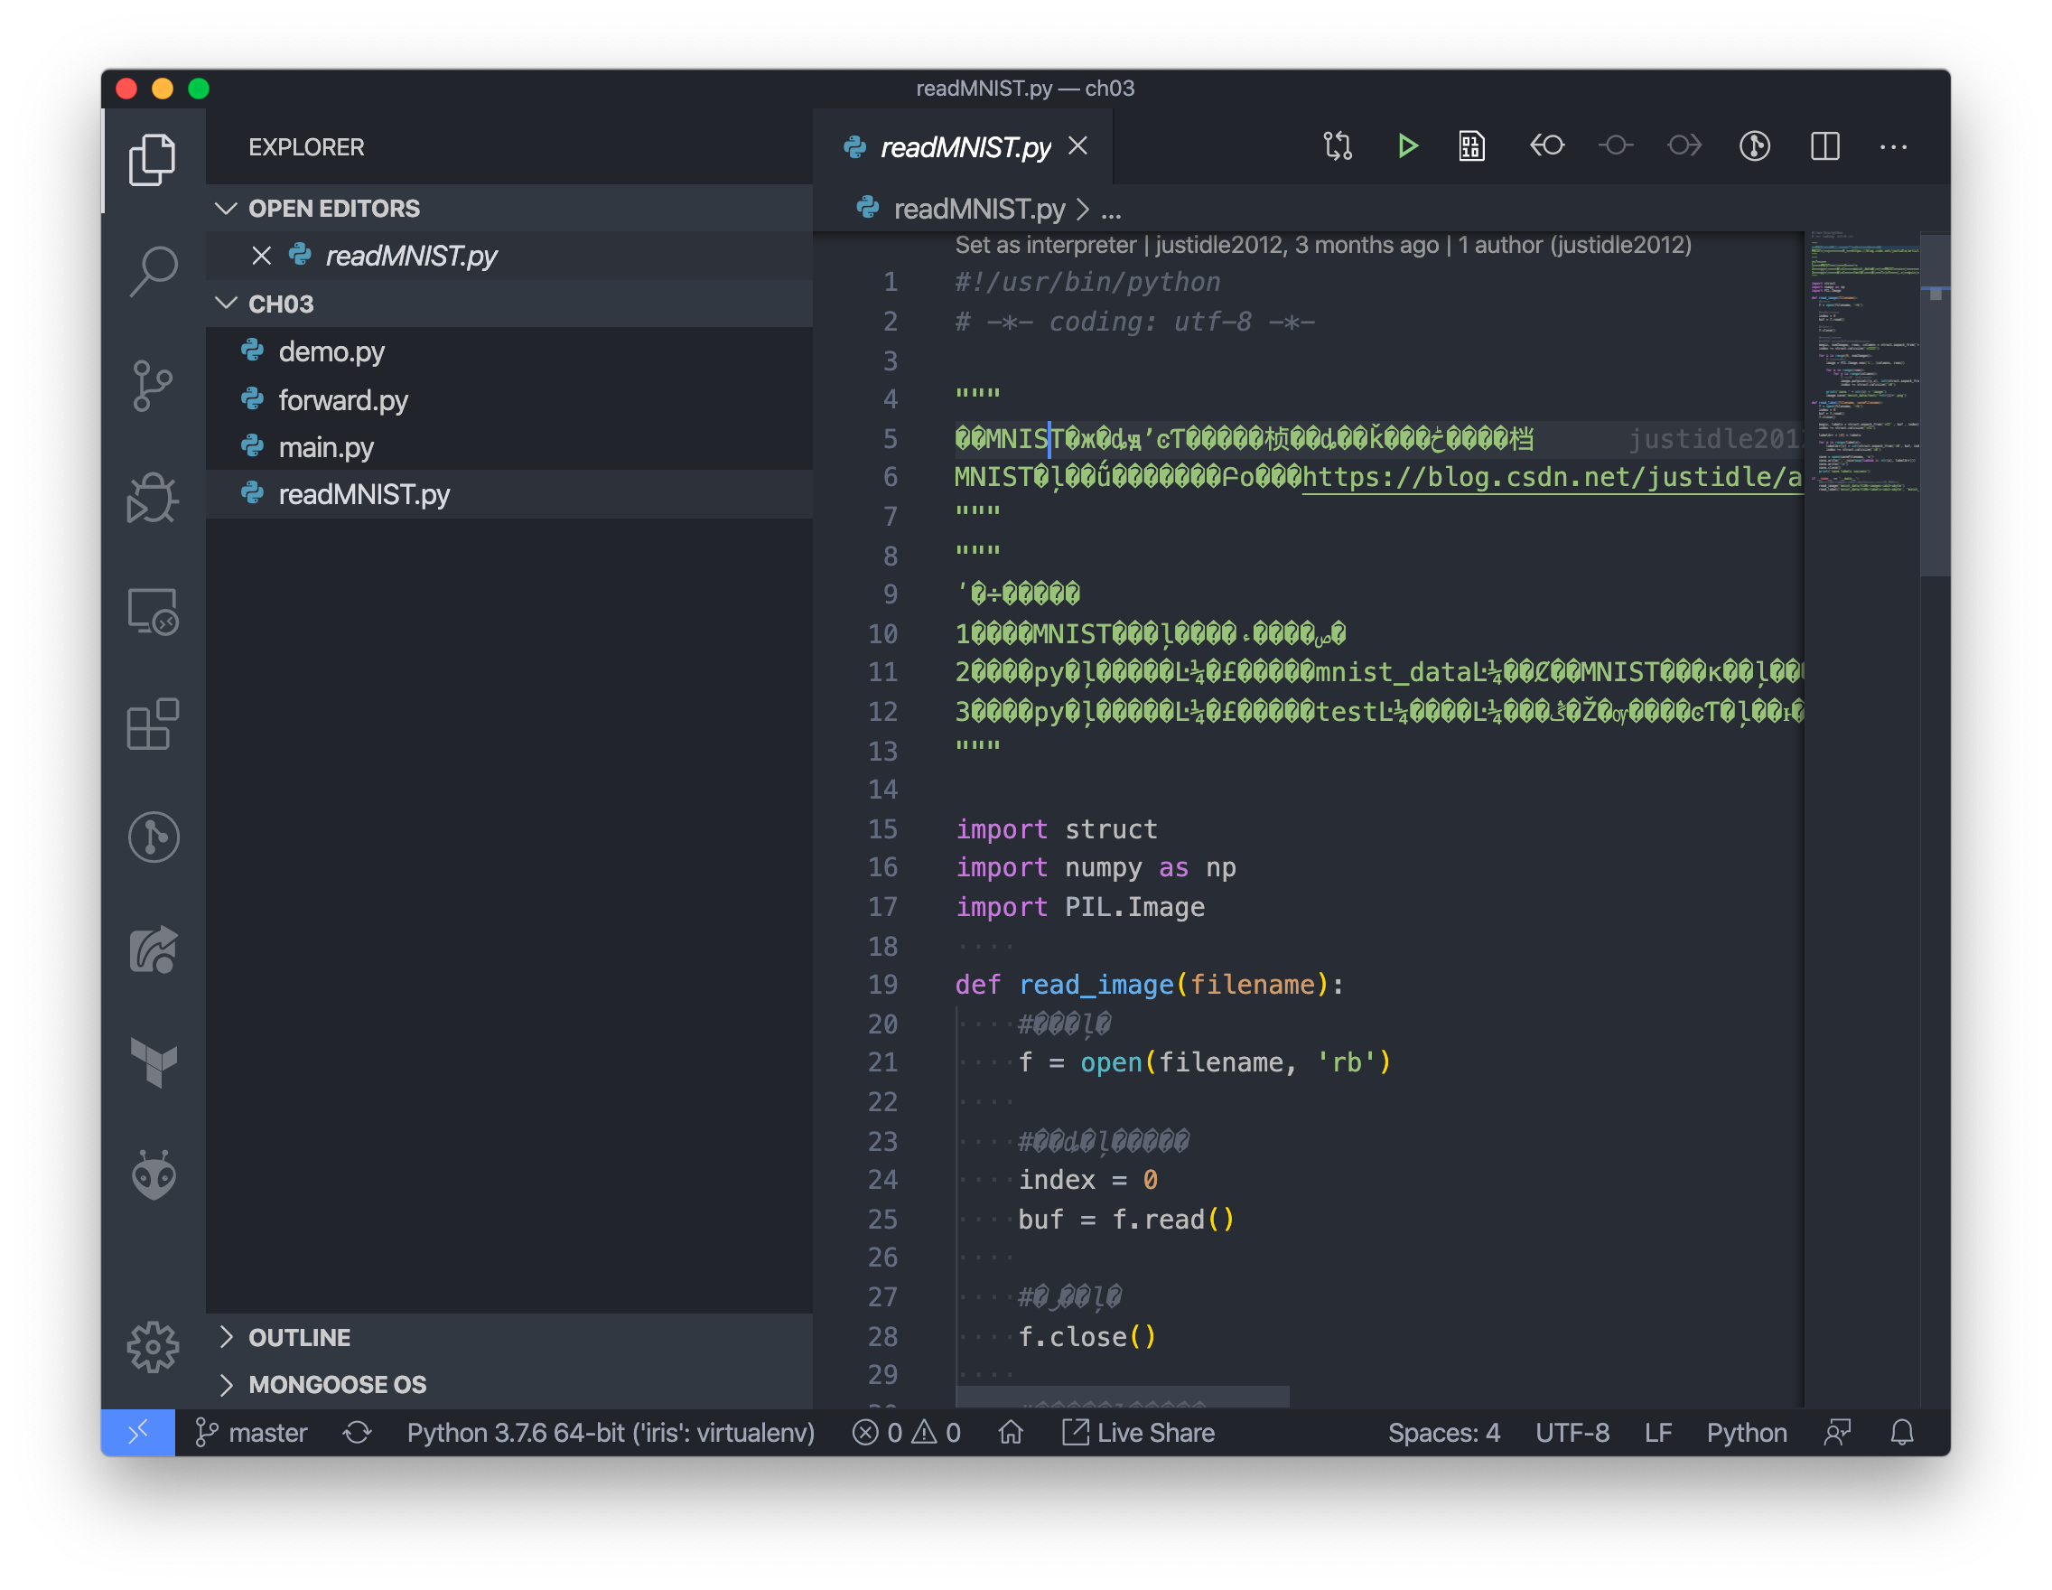Toggle notifications bell in status bar
Viewport: 2052px width, 1590px height.
[x=1902, y=1432]
